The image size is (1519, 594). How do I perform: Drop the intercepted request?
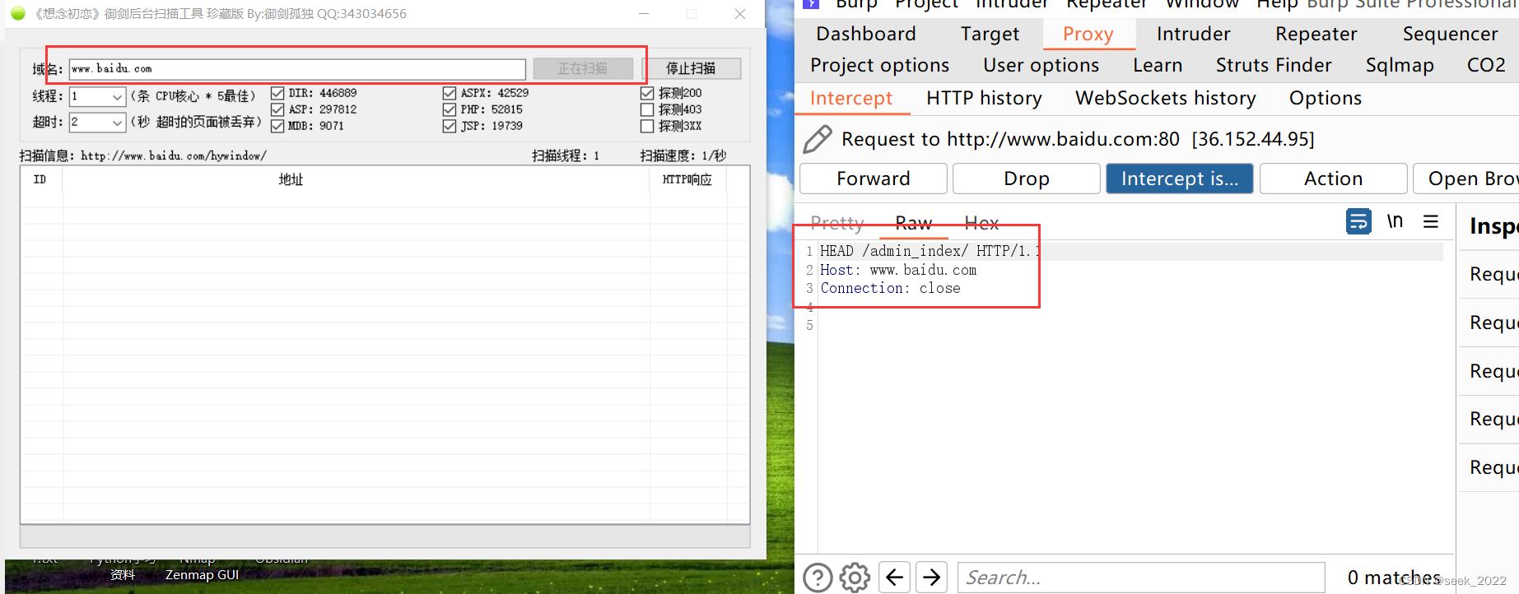pyautogui.click(x=1027, y=179)
